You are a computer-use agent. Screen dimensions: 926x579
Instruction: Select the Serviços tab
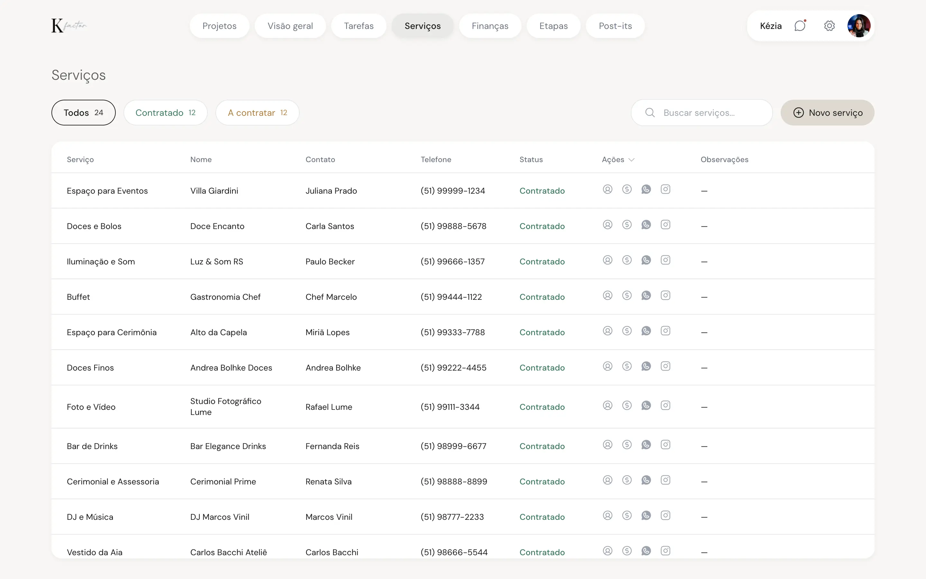click(422, 26)
